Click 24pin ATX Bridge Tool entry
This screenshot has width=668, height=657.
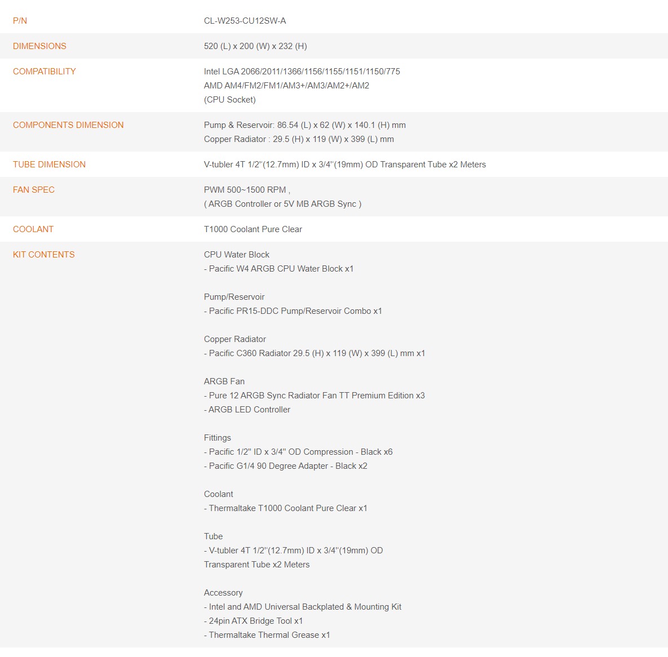click(x=253, y=621)
